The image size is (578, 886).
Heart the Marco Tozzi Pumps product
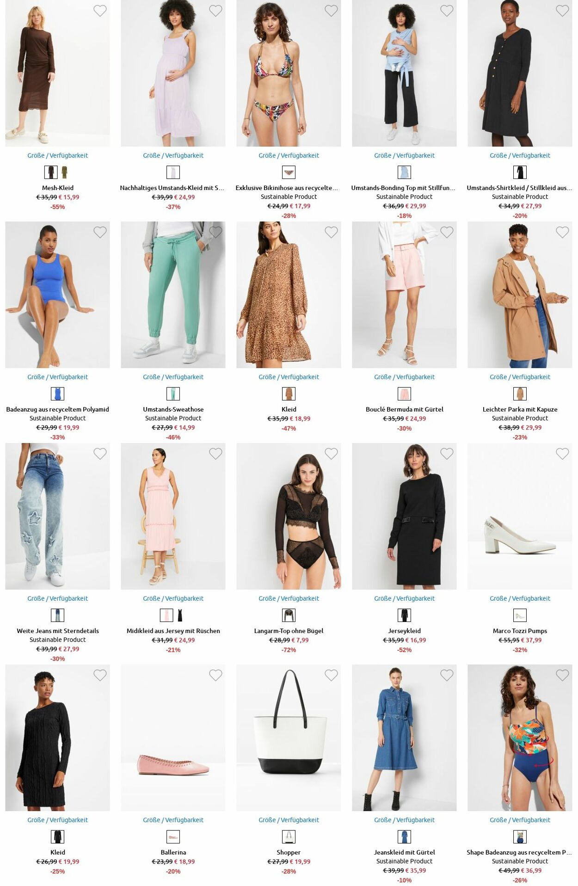[562, 454]
